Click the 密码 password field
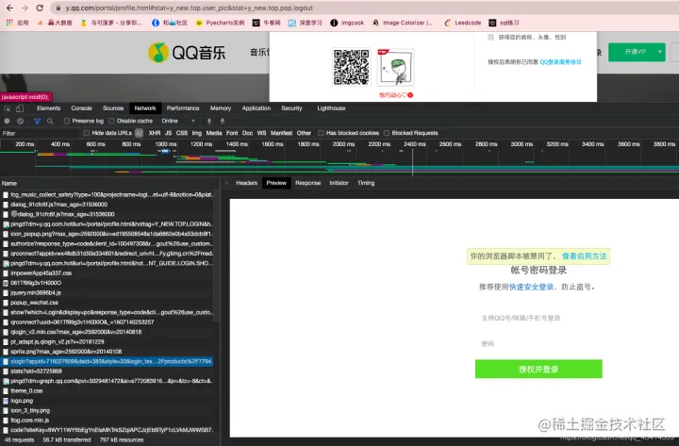Screen dimensions: 679x446 click(538, 344)
